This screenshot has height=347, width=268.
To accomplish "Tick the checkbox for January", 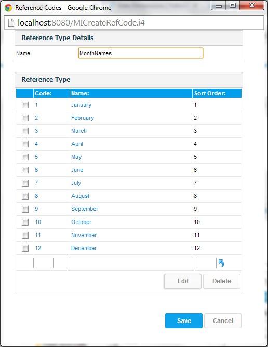I will 25,105.
